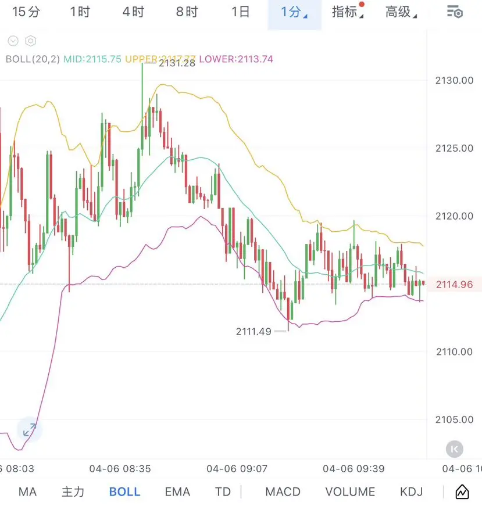482x506 pixels.
Task: Open BOLL indicator settings hexagon icon
Action: [x=31, y=41]
